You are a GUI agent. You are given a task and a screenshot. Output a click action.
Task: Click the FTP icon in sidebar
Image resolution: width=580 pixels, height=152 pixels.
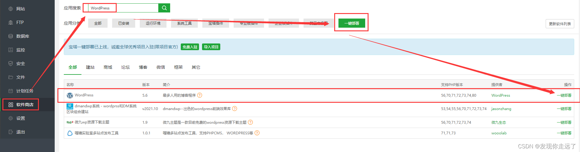tap(11, 22)
